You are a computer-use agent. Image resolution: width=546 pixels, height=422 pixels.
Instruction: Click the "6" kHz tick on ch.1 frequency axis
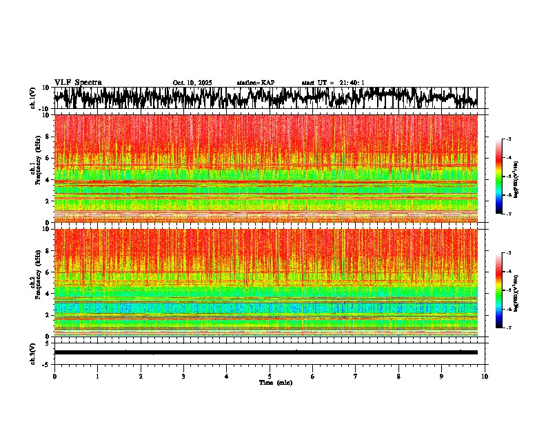48,158
